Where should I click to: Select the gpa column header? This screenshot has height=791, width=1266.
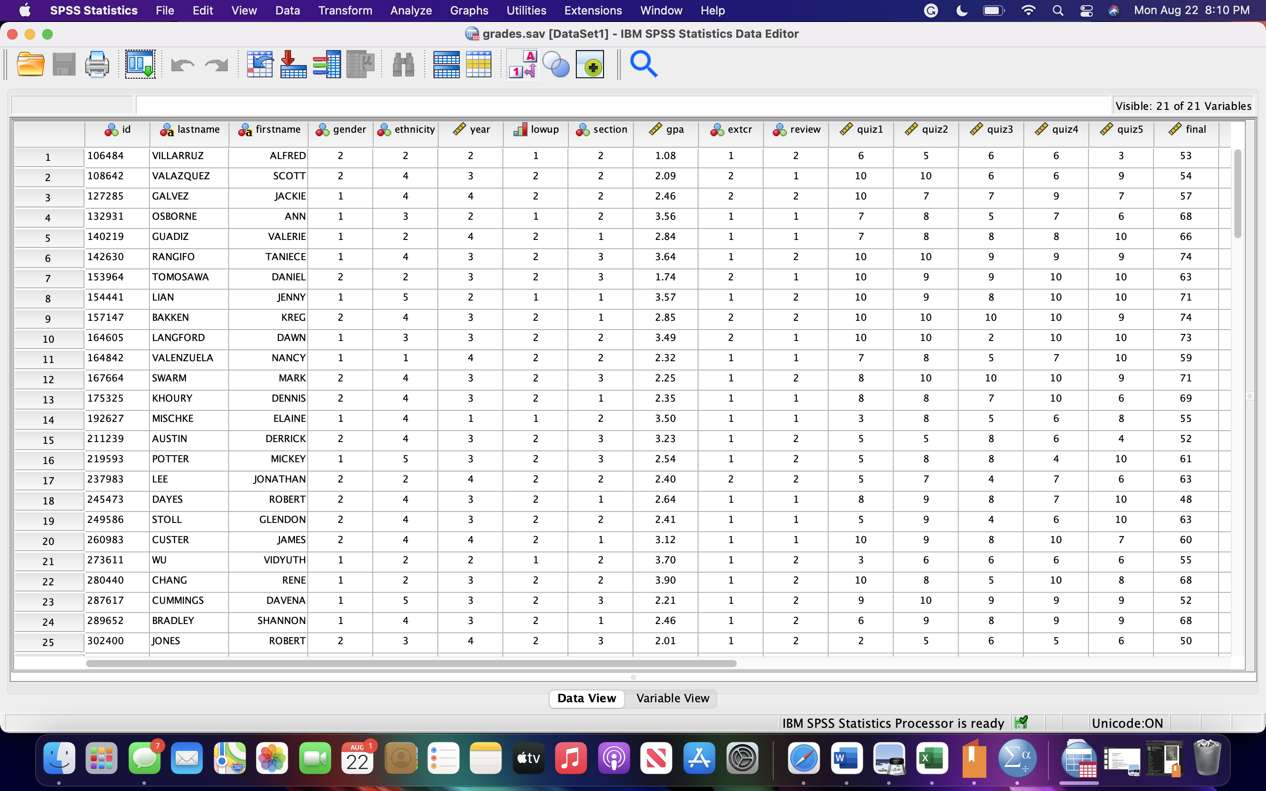click(665, 129)
